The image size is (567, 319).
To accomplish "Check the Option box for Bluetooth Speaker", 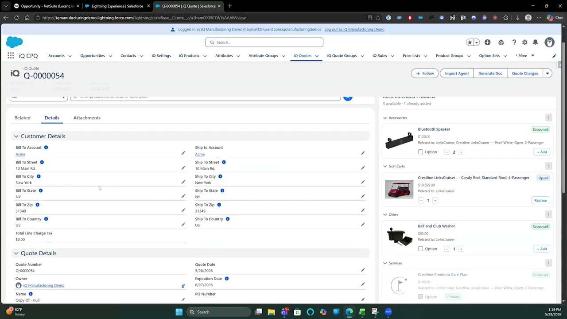I will coord(420,152).
